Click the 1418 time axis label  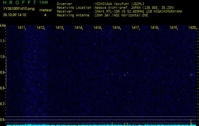(x=154, y=27)
